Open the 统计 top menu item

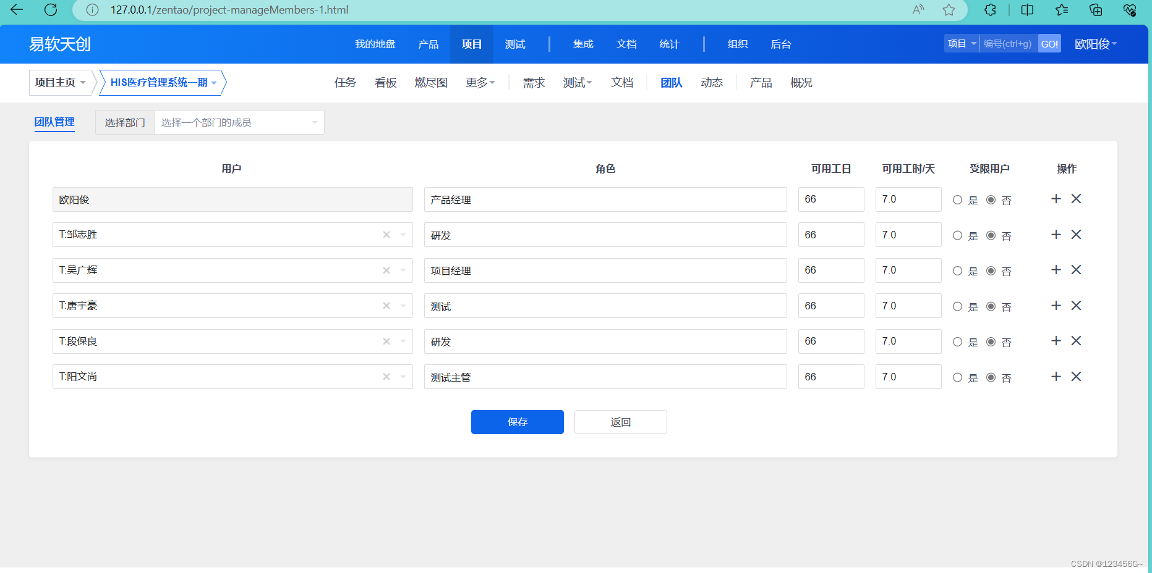[x=670, y=44]
